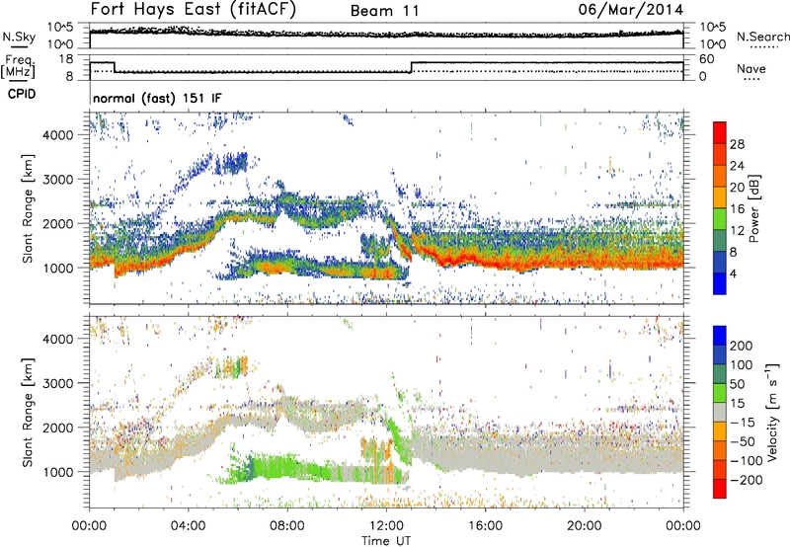
Task: Click the velocity panel 'Slant Range [km]' axis label
Action: 28,412
